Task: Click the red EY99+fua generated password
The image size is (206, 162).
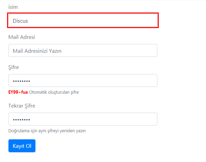Action: tap(18, 92)
